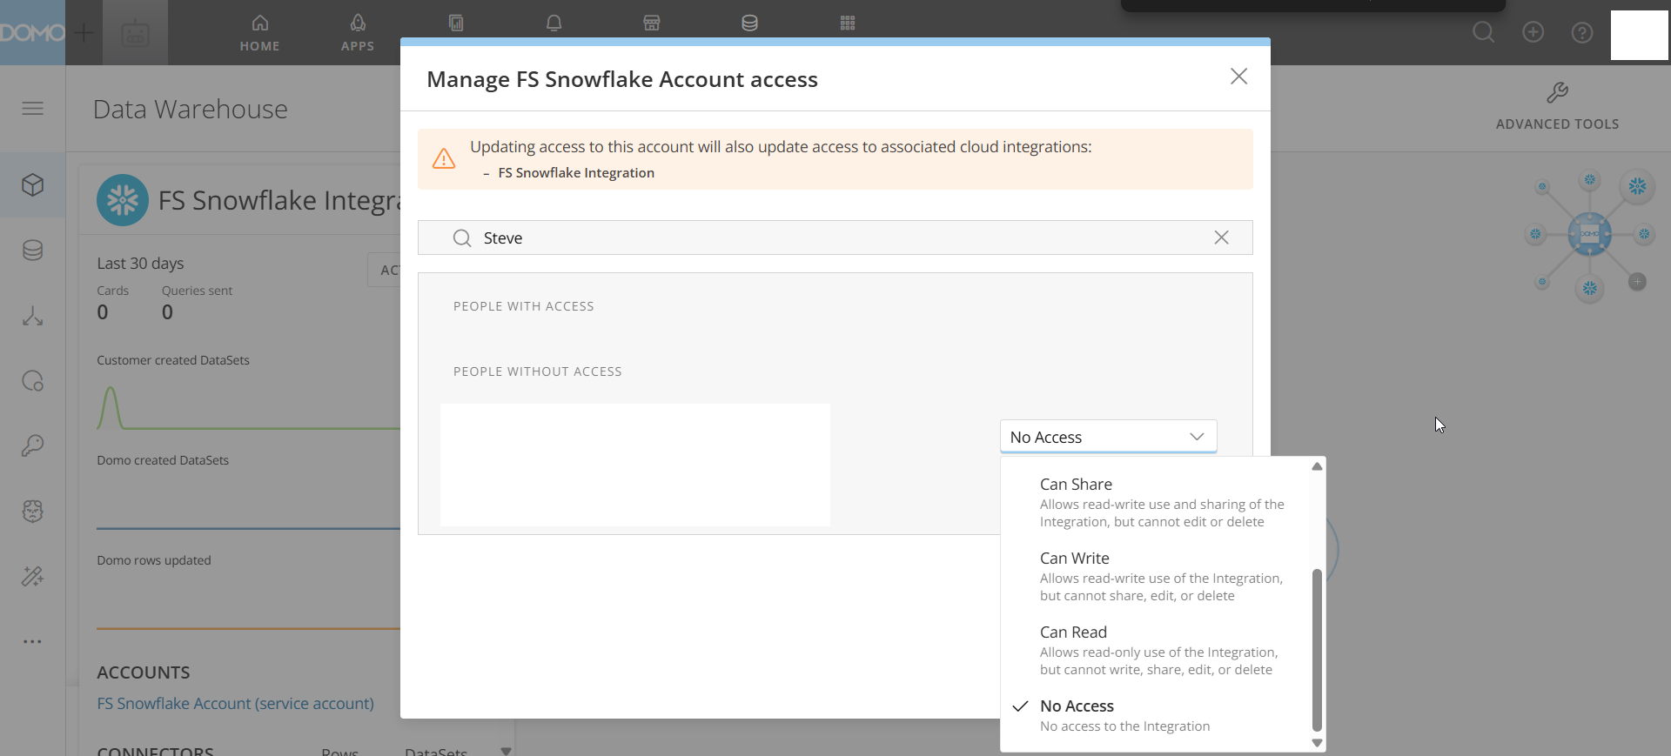Open the robot assistant icon
Image resolution: width=1671 pixels, height=756 pixels.
(x=135, y=33)
